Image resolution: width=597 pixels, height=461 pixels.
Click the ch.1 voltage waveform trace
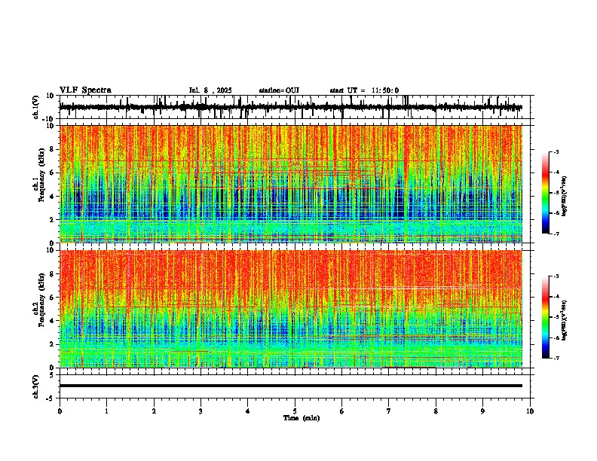(x=290, y=107)
